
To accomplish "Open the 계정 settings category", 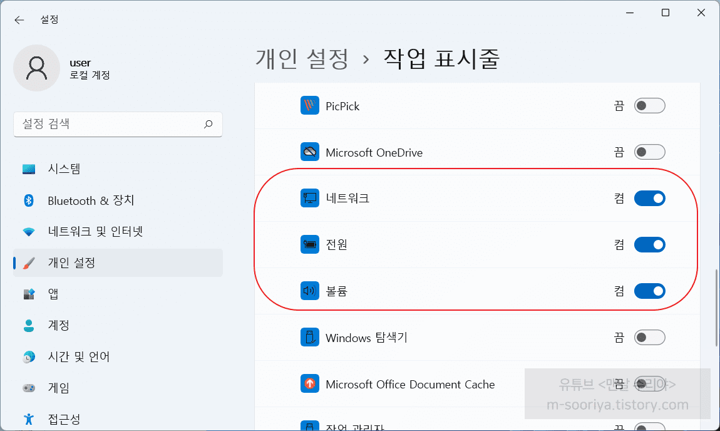I will 118,325.
